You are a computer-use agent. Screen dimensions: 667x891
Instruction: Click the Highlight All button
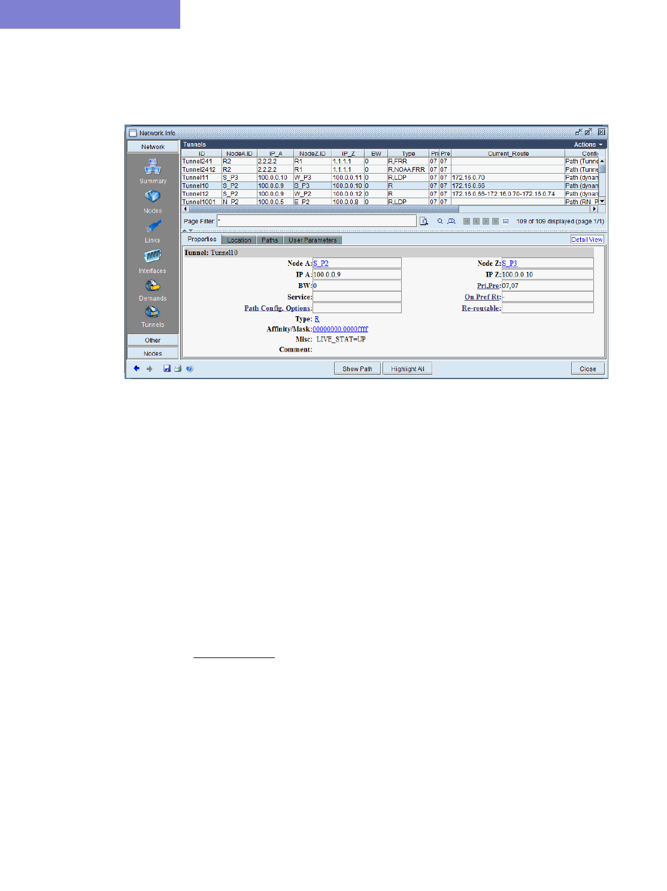pyautogui.click(x=408, y=369)
